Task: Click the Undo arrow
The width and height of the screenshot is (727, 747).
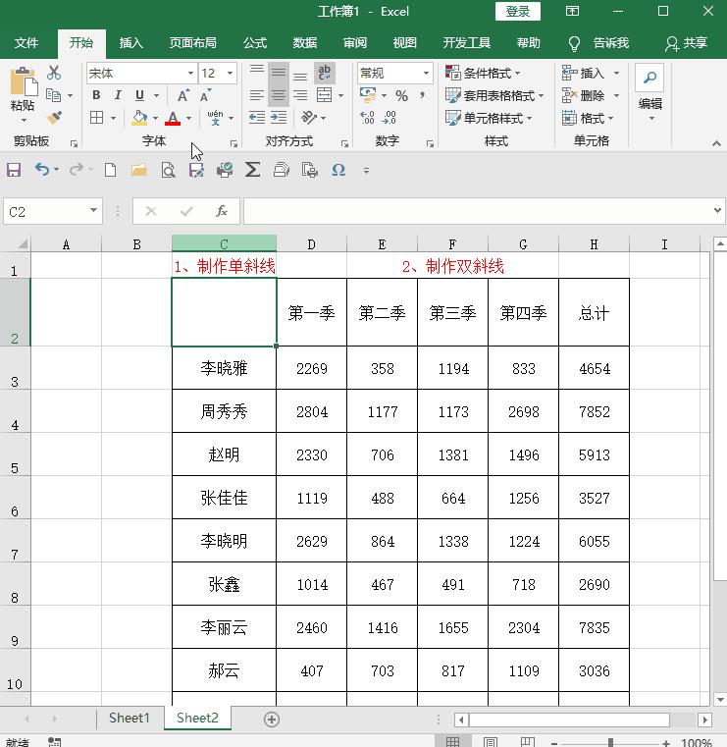Action: [42, 170]
